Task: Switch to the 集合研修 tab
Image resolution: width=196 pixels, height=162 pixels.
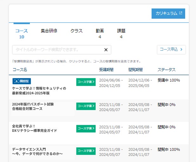Action: pos(49,31)
